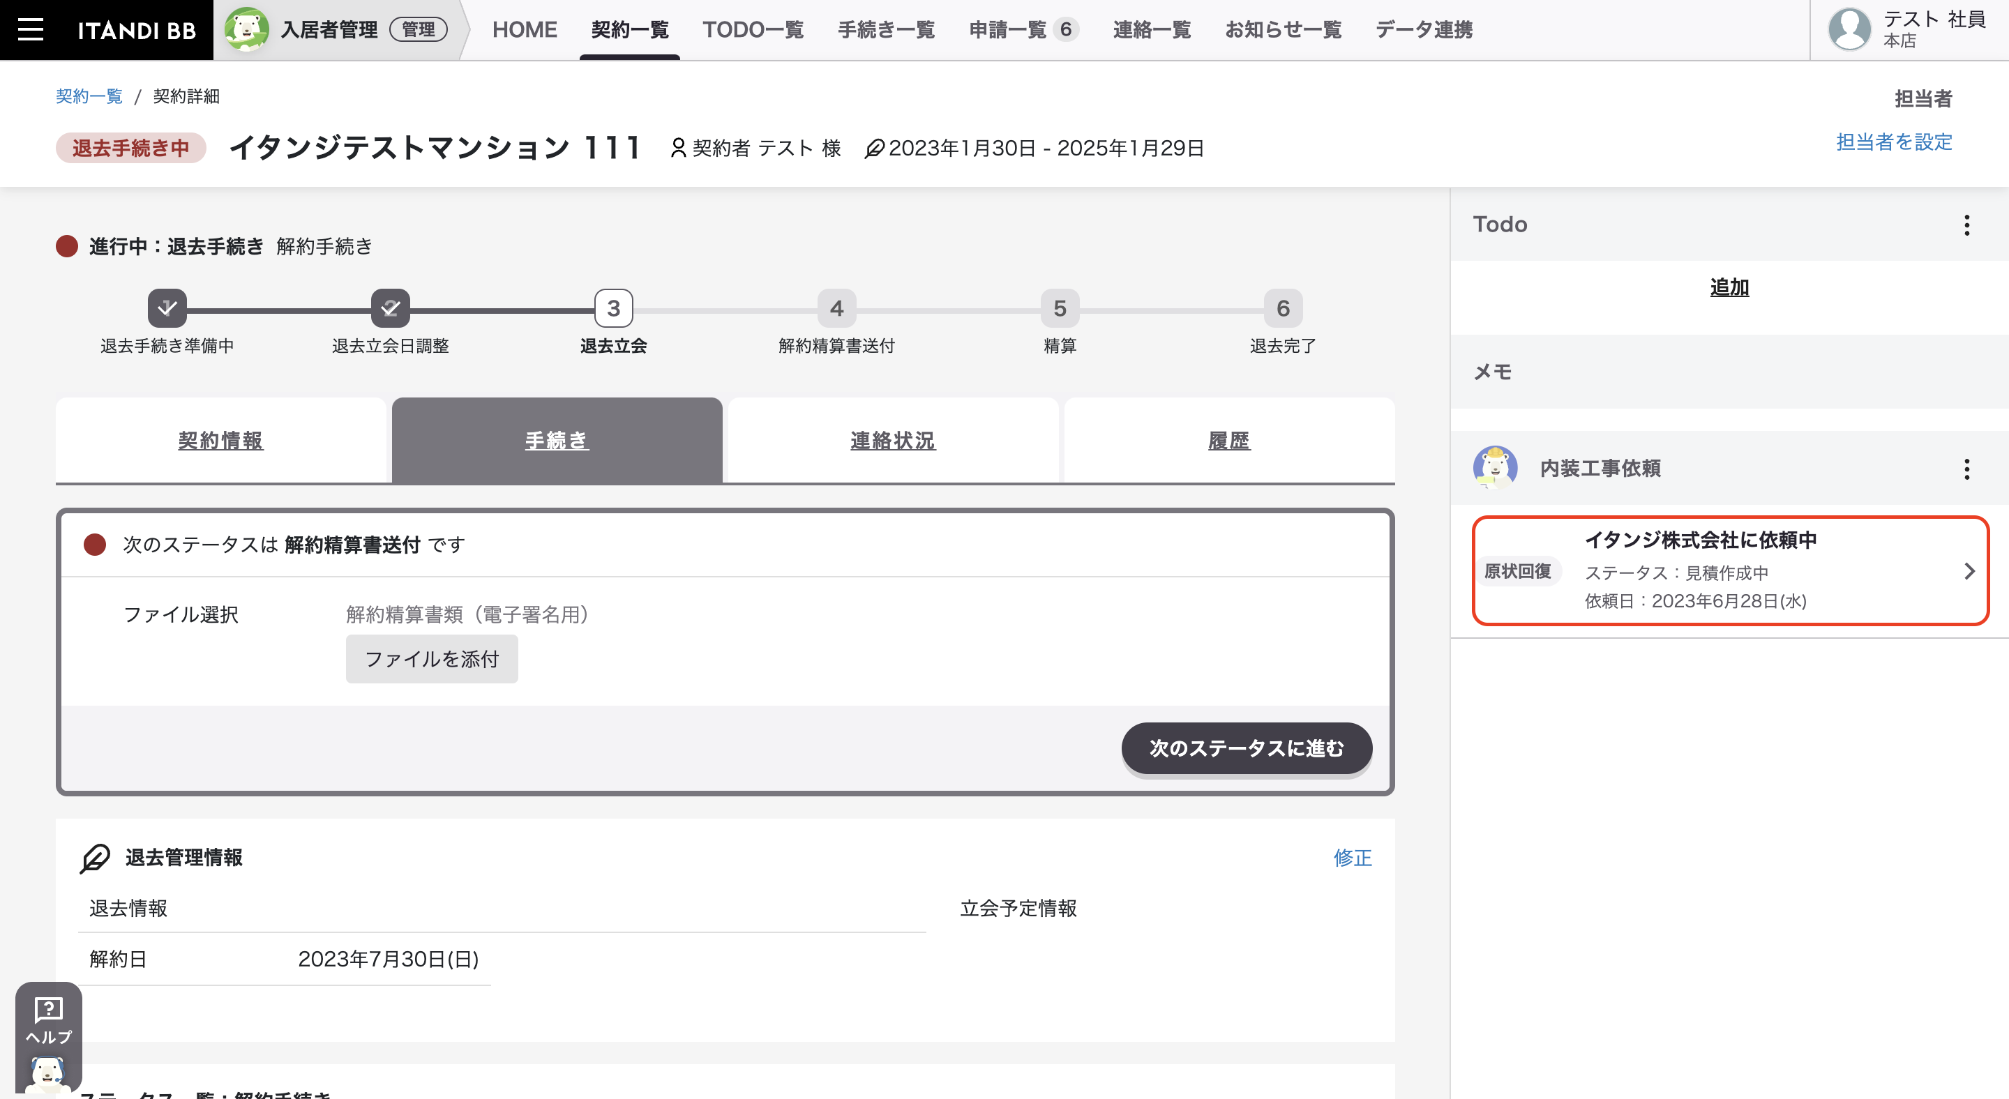2009x1099 pixels.
Task: Open 契約一覧 in the top navigation
Action: click(629, 29)
